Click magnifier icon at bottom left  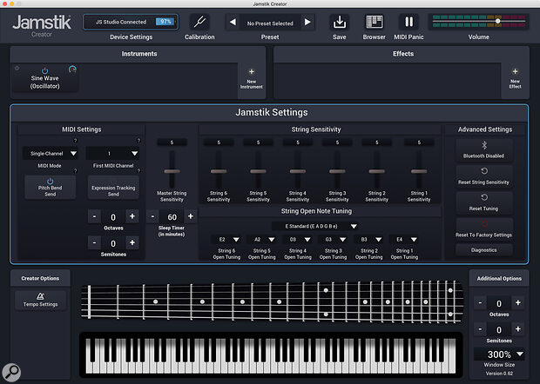point(11,372)
